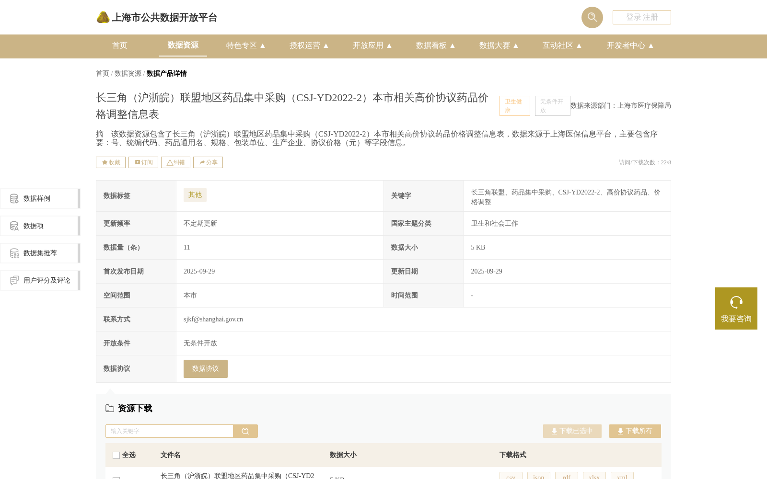Image resolution: width=767 pixels, height=479 pixels.
Task: Click the 文件名 column header
Action: click(x=171, y=455)
